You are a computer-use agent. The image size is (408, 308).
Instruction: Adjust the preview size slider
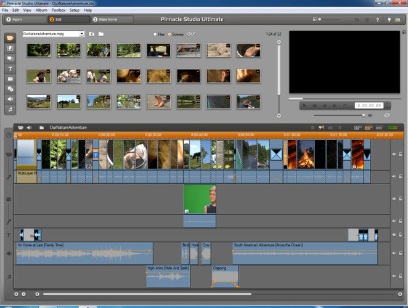pyautogui.click(x=329, y=20)
